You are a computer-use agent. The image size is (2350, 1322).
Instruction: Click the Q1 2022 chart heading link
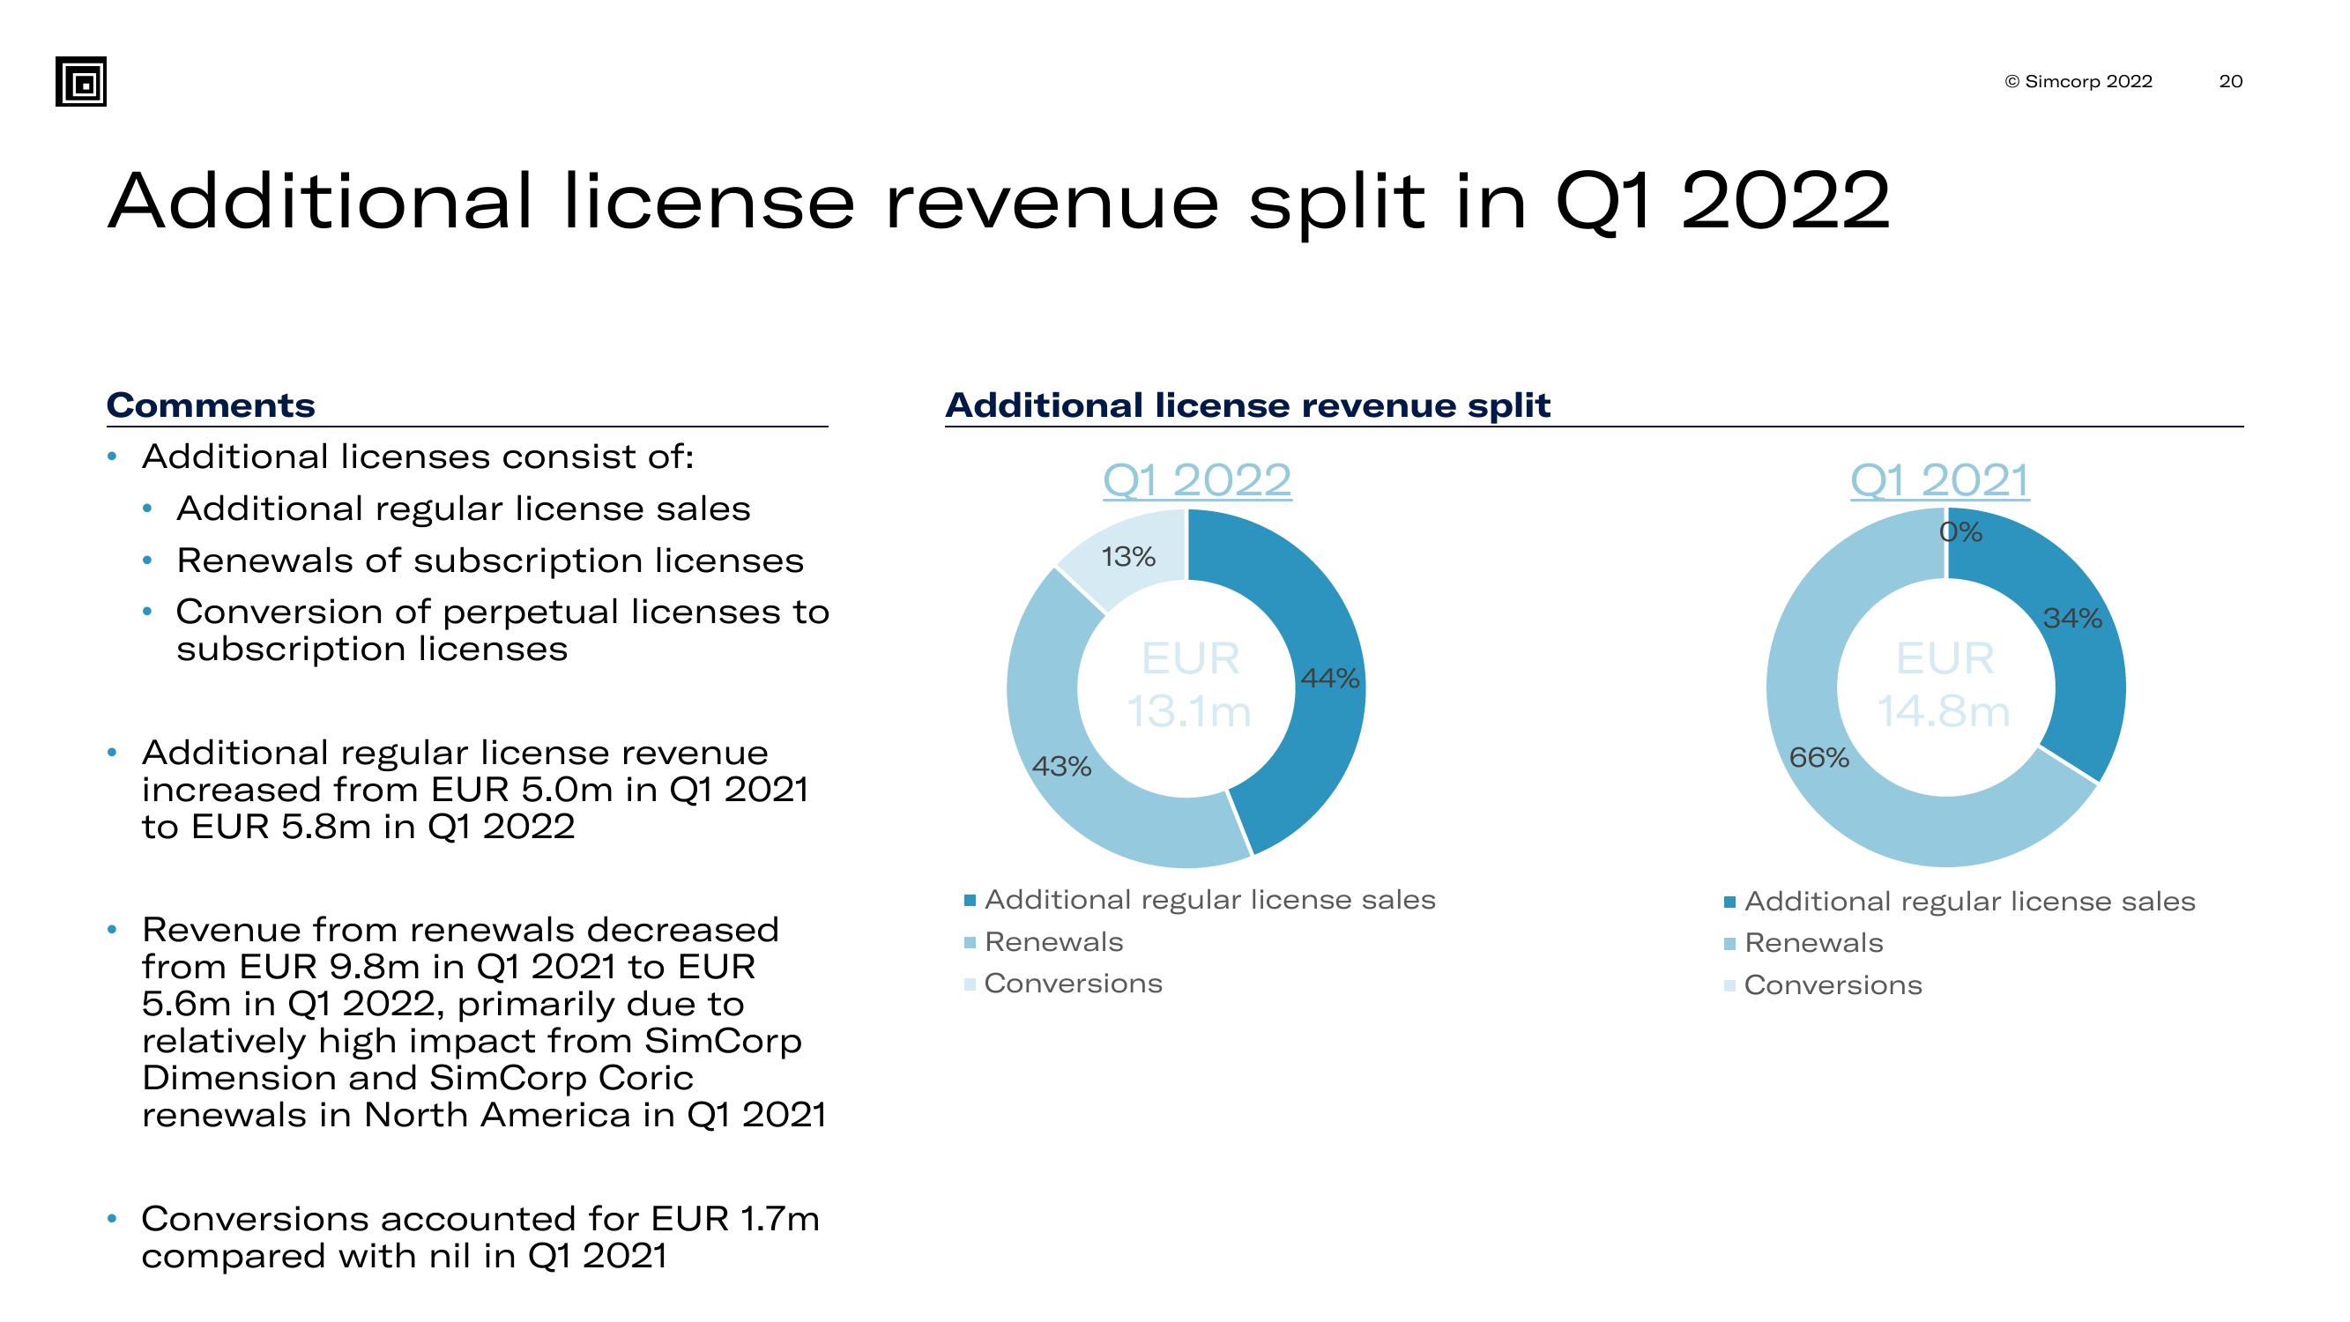coord(1197,480)
